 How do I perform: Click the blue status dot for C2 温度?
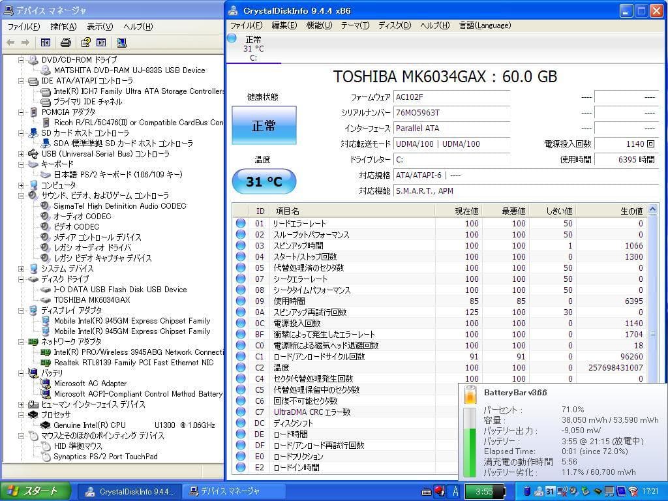[x=241, y=367]
